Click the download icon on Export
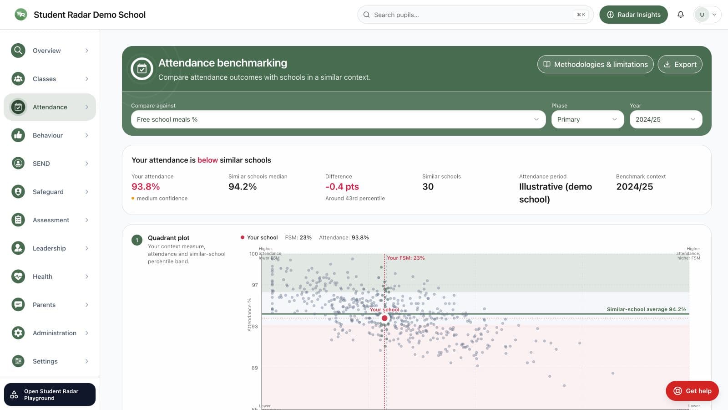The width and height of the screenshot is (728, 410). (x=667, y=64)
